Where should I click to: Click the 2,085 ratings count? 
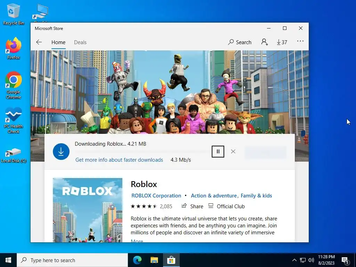click(x=166, y=207)
